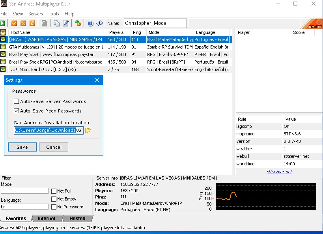
Task: Click the ping graph panel
Action: 266,197
